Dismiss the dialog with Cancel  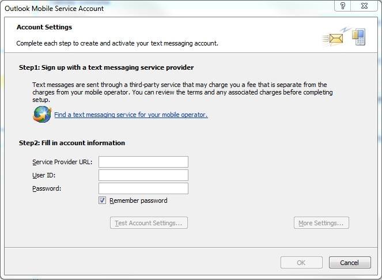(x=350, y=263)
